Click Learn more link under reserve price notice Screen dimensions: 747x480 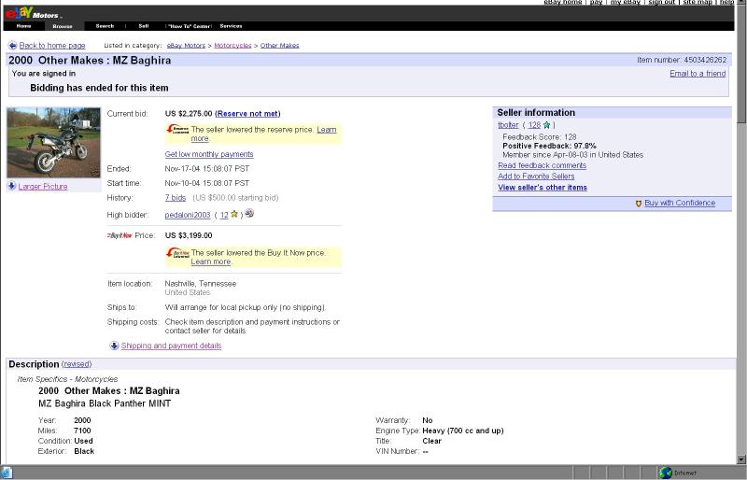pyautogui.click(x=326, y=130)
